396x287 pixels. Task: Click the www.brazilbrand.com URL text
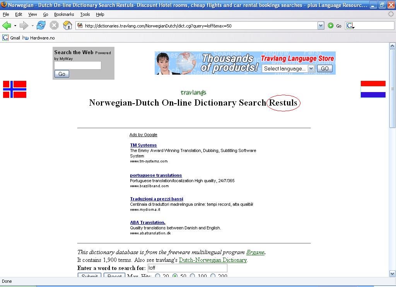149,186
